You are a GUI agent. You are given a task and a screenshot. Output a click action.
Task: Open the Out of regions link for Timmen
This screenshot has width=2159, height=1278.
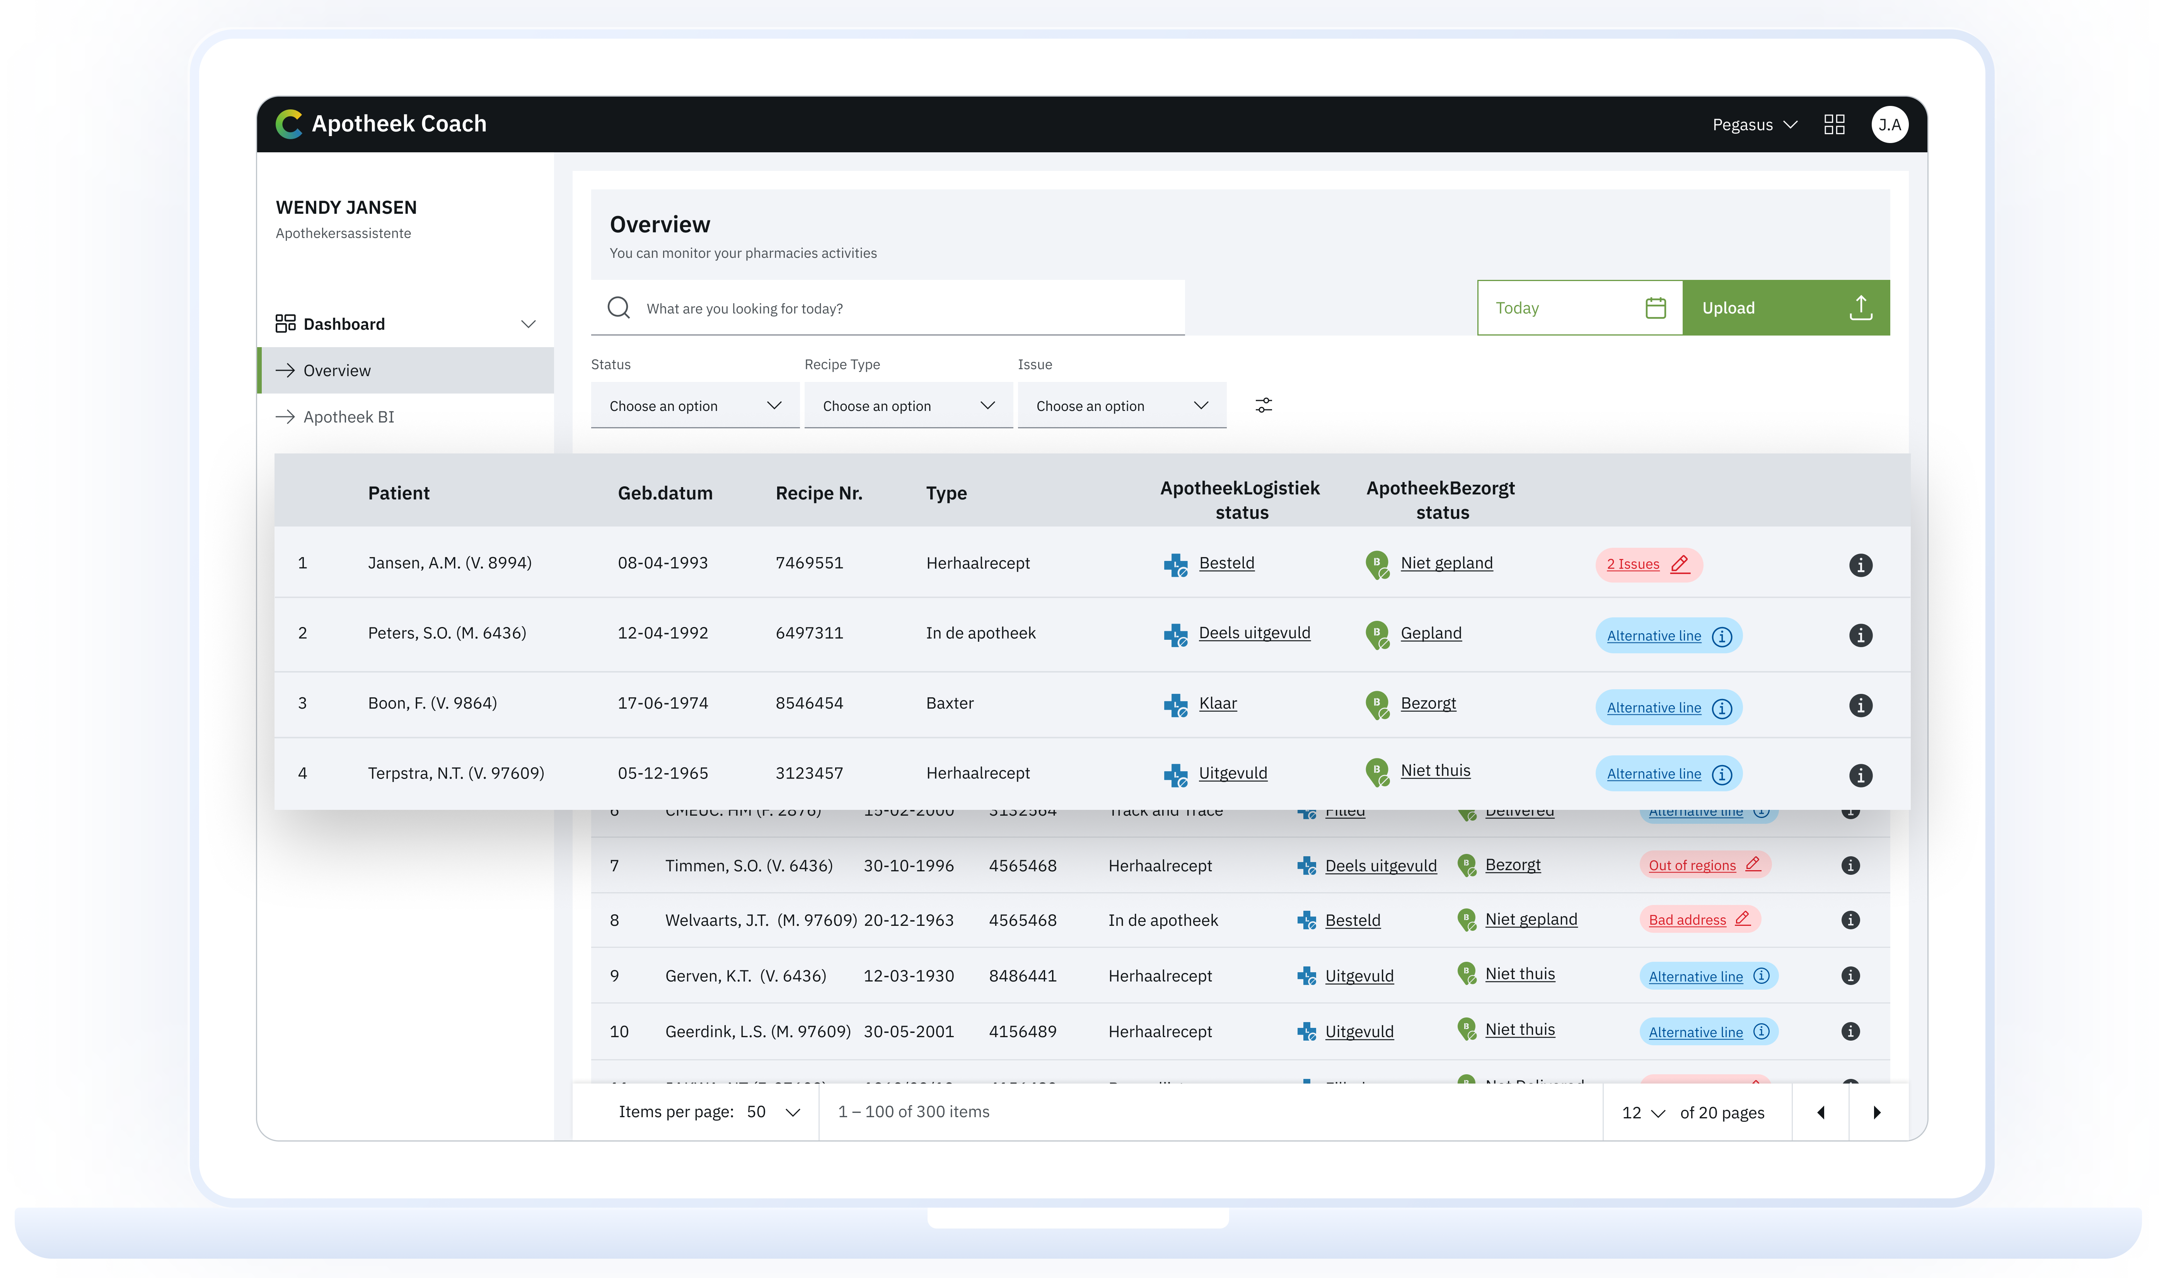click(x=1692, y=866)
